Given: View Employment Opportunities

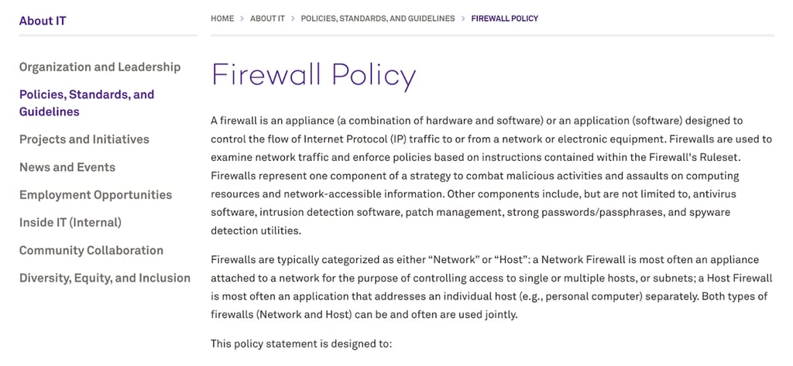Looking at the screenshot, I should coord(96,195).
